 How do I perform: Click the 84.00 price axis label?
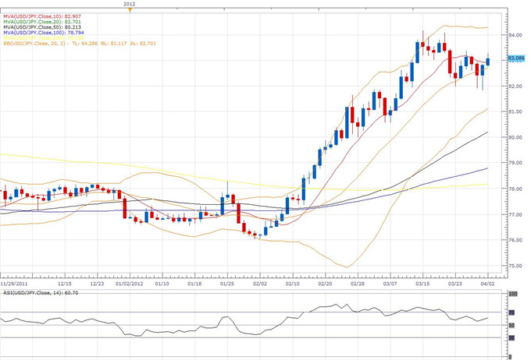515,35
